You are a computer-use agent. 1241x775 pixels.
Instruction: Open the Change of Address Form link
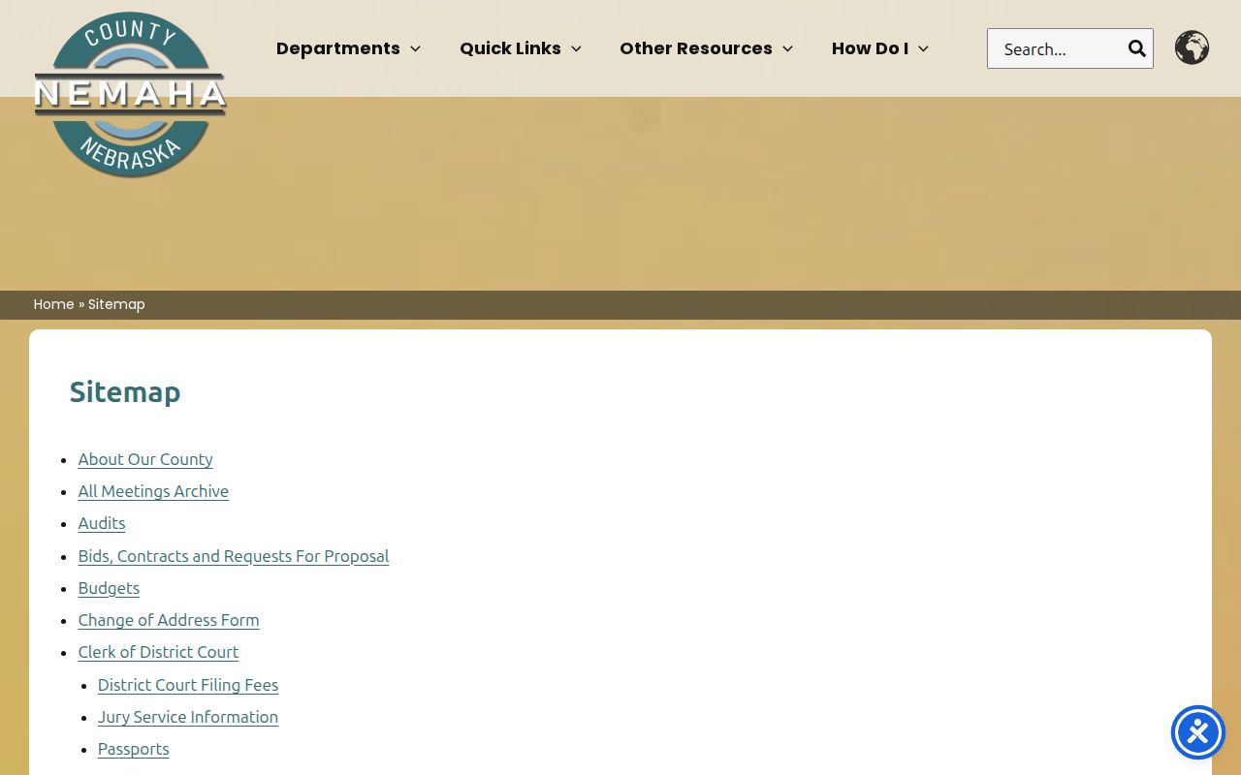click(169, 620)
